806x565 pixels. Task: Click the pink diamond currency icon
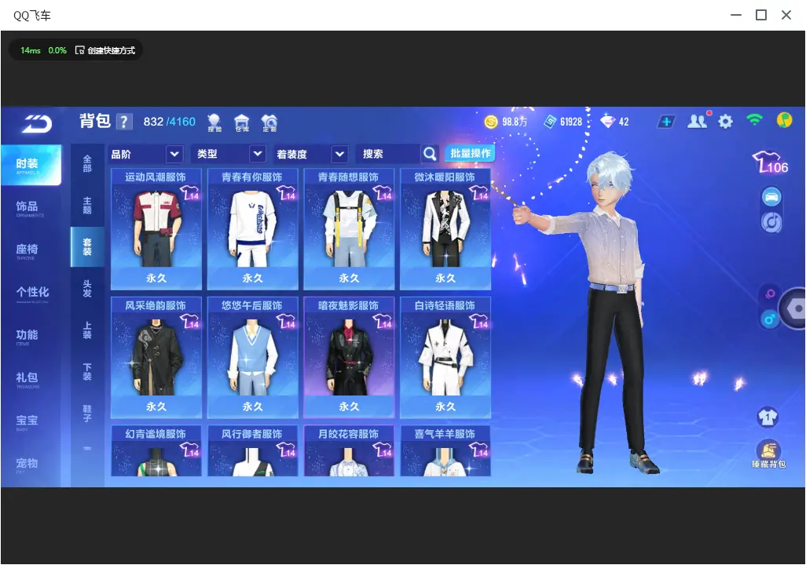608,121
